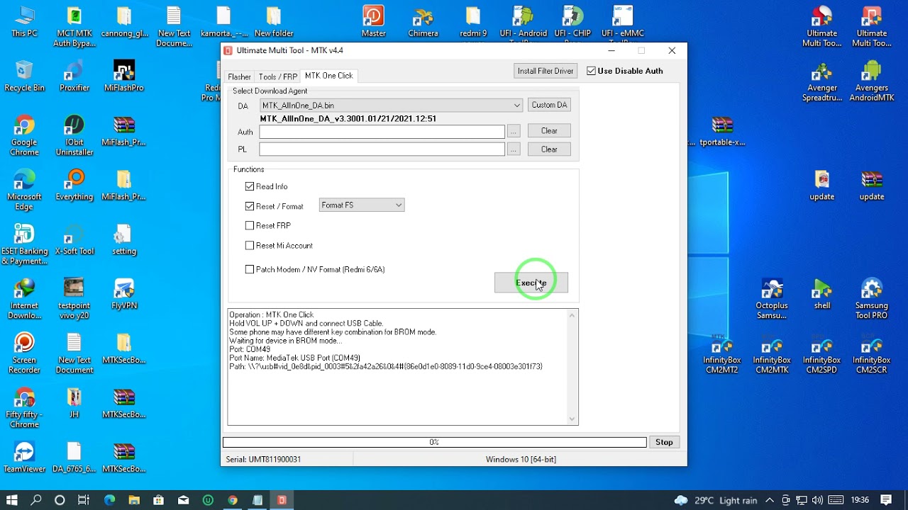908x510 pixels.
Task: Uncheck the Read Info checkbox
Action: point(250,186)
